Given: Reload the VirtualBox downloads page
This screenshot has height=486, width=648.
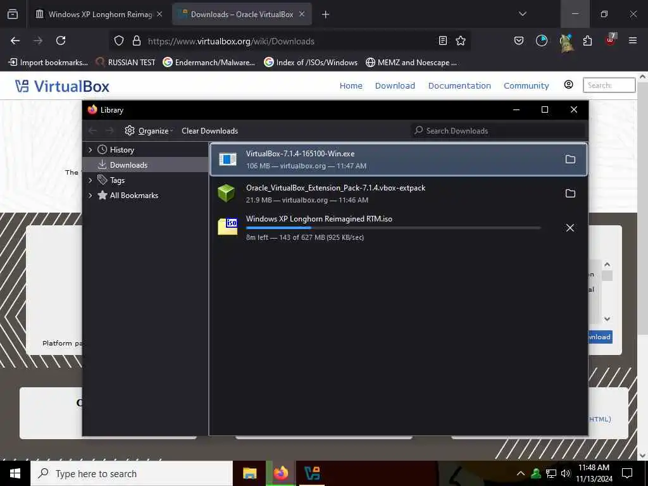Looking at the screenshot, I should (61, 40).
